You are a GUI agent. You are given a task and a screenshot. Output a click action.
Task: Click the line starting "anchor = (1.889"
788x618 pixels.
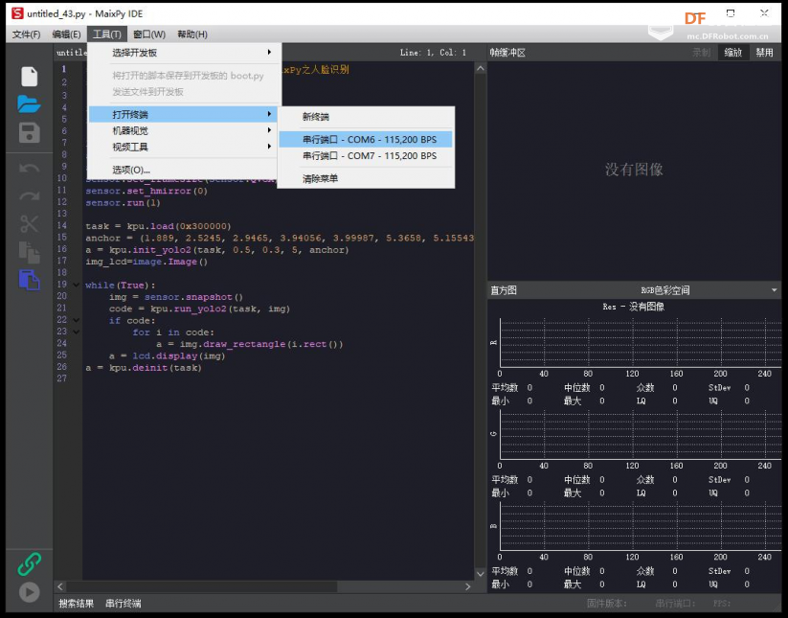click(280, 238)
